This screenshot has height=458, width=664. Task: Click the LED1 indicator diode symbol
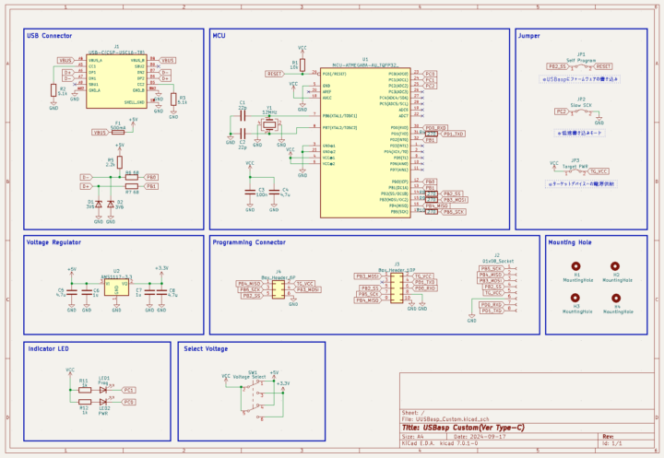pos(102,390)
